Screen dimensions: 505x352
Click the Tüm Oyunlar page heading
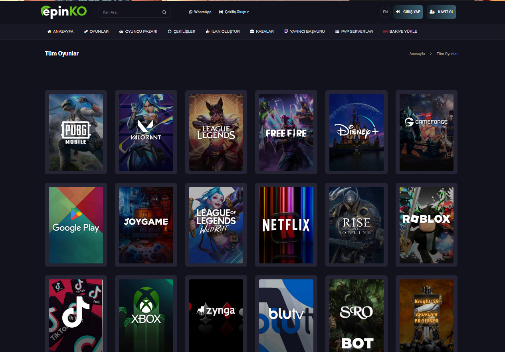(62, 53)
